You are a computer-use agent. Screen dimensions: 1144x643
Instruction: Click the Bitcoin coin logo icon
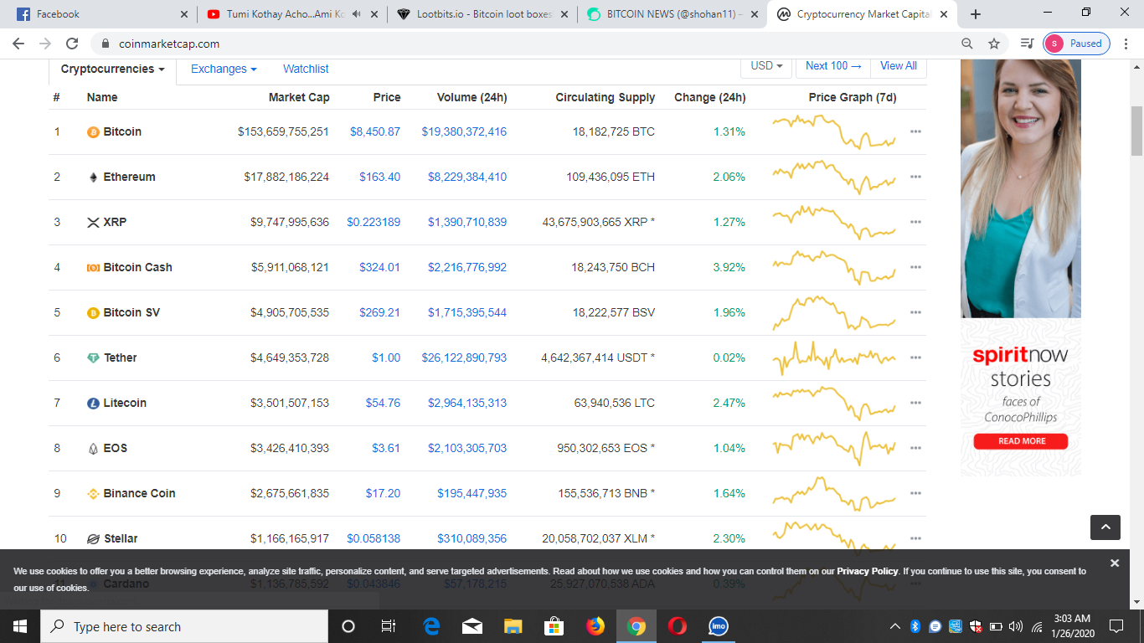click(x=93, y=132)
